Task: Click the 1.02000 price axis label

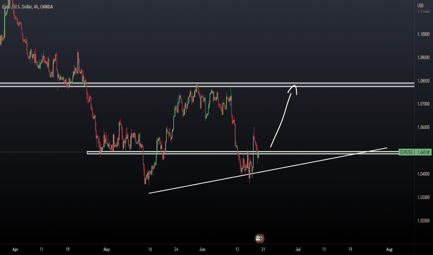Action: [x=423, y=221]
